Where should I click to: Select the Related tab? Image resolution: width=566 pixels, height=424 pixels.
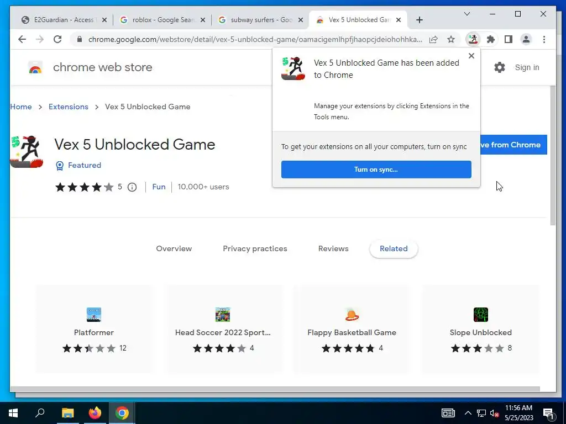[x=394, y=249]
